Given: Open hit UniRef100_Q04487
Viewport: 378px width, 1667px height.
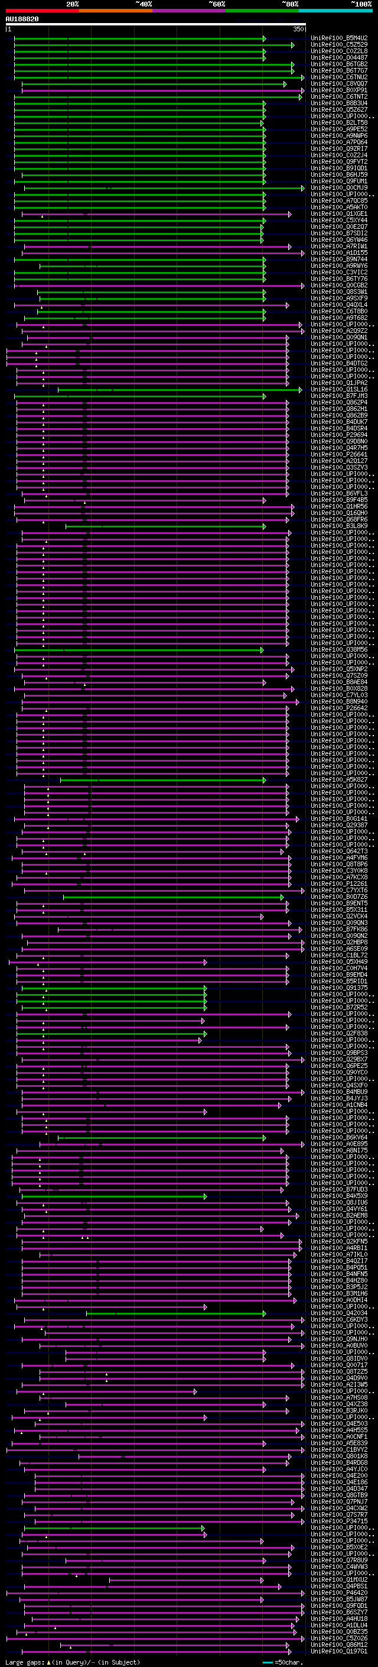Looking at the screenshot, I should tap(339, 57).
